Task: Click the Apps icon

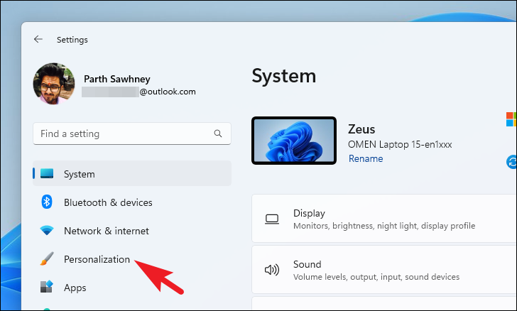Action: pyautogui.click(x=46, y=287)
